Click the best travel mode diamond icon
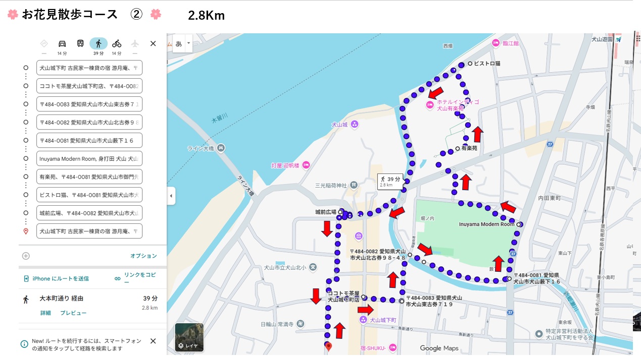Image resolution: width=641 pixels, height=356 pixels. click(44, 43)
